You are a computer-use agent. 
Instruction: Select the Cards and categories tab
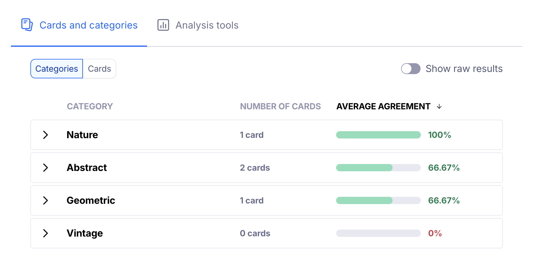88,25
